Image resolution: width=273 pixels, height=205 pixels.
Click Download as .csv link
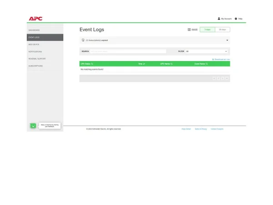pos(221,59)
